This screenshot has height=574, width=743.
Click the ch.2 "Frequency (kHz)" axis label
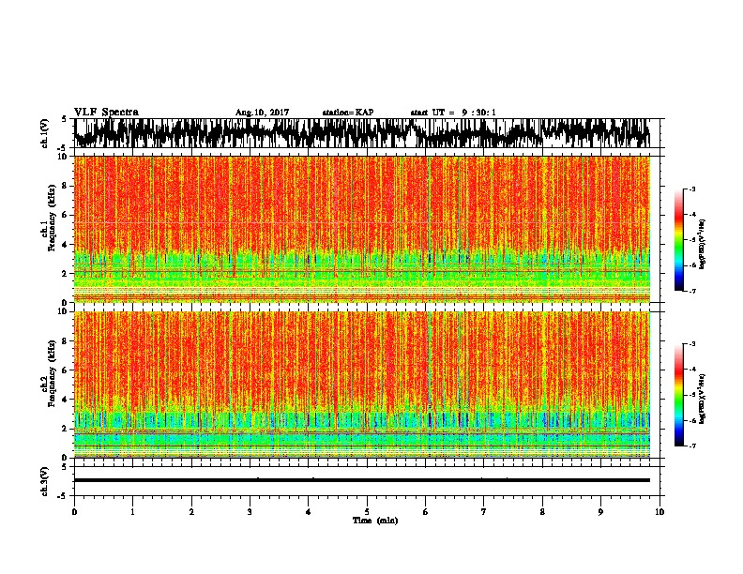click(x=52, y=373)
